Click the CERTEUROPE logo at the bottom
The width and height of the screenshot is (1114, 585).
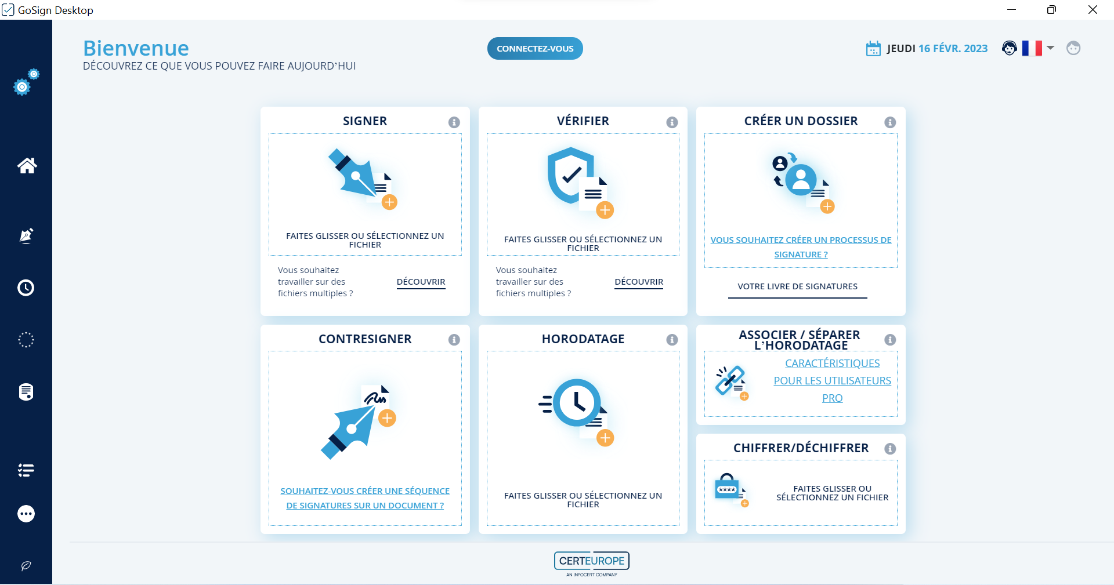[591, 562]
